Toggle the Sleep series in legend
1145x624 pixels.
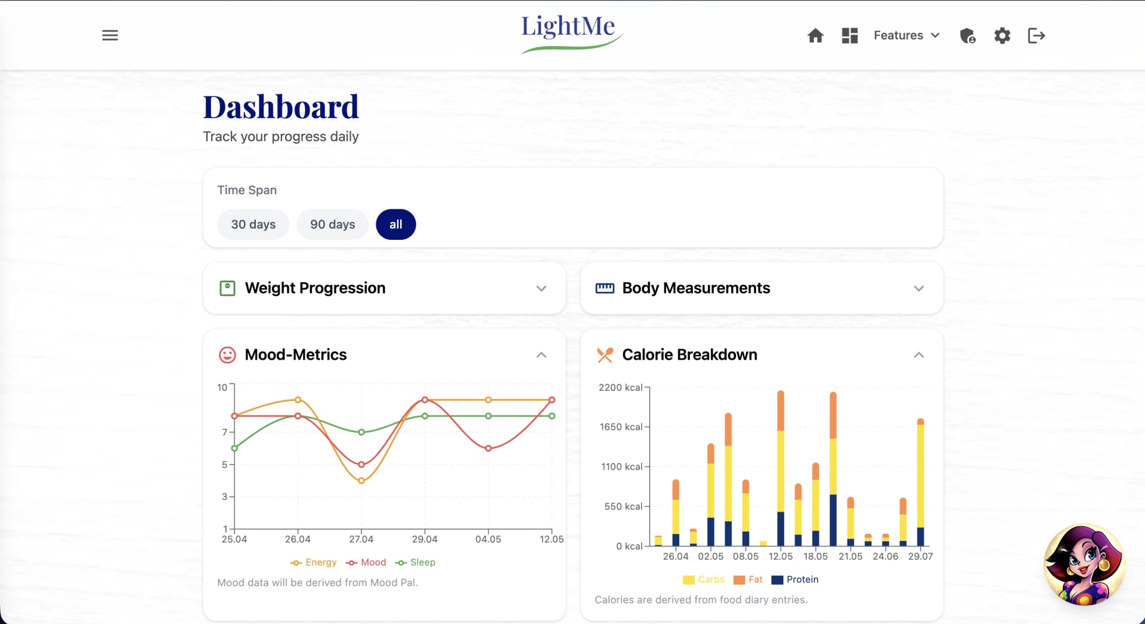(x=415, y=563)
